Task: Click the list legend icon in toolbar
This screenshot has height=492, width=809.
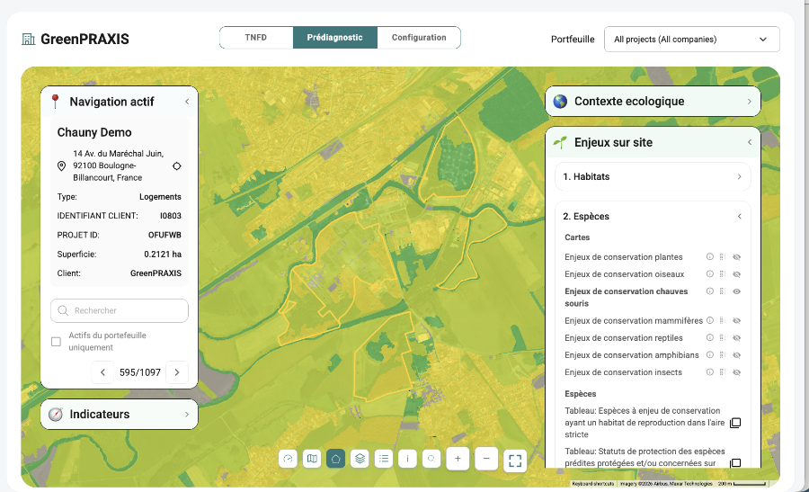Action: [x=384, y=459]
